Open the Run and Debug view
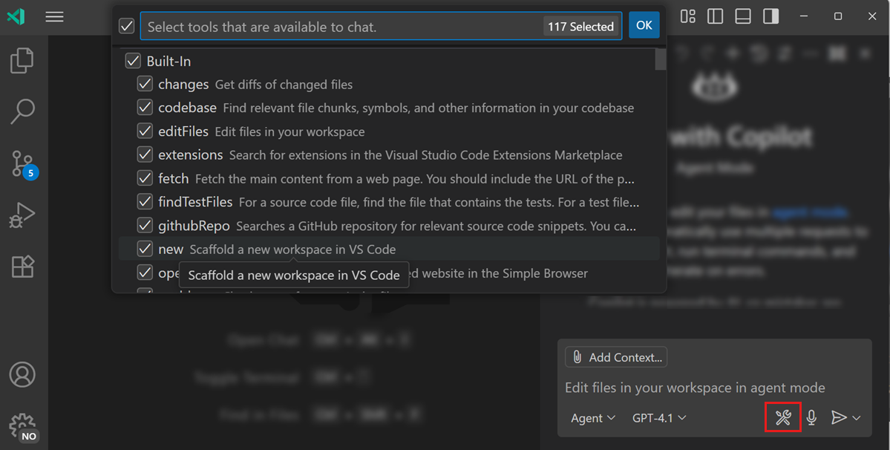This screenshot has height=450, width=890. click(x=22, y=215)
